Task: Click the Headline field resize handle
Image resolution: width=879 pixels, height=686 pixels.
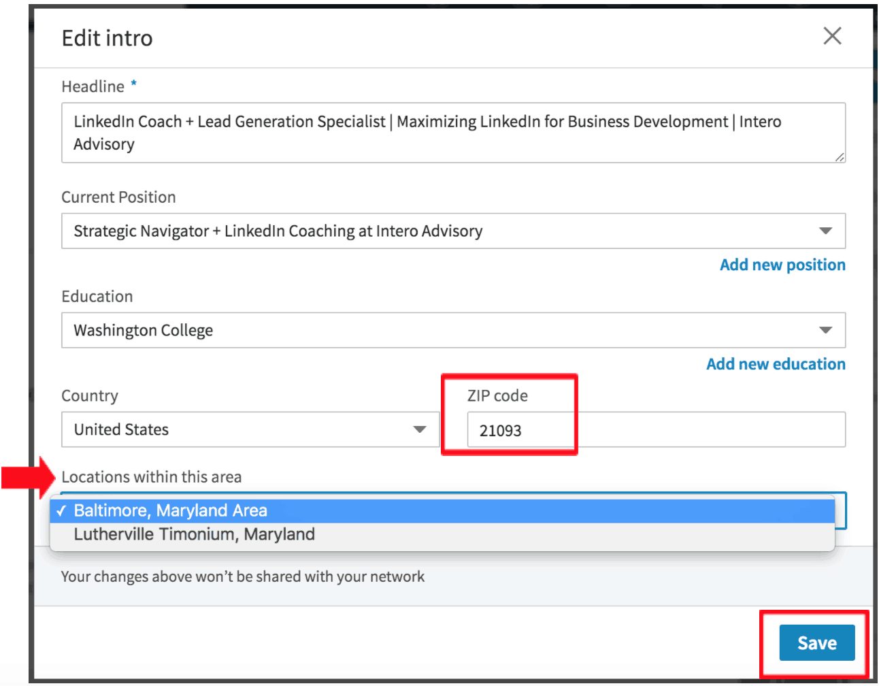Action: click(840, 157)
